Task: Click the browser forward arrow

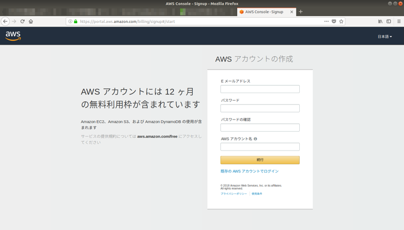Action: tap(14, 21)
